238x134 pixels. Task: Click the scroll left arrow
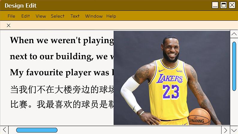(4, 130)
